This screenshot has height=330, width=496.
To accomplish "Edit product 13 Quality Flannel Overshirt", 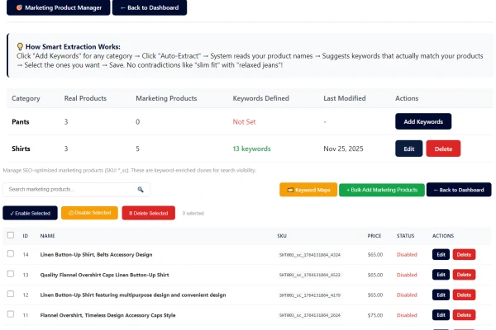I will [x=441, y=275].
